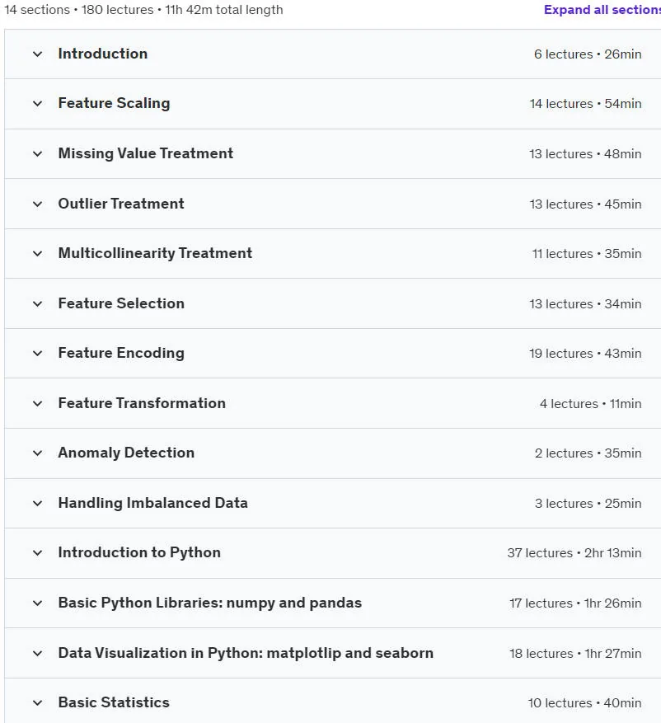Click Expand all sections link
Viewport: 661px width, 723px height.
click(602, 10)
